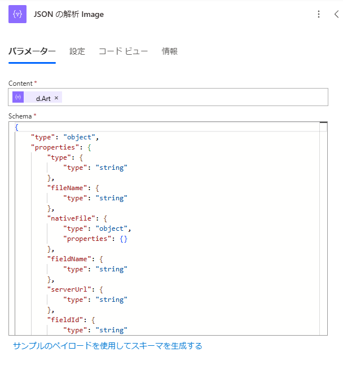The height and width of the screenshot is (365, 343).
Task: Click the d.Art token icon in Content
Action: tap(18, 97)
